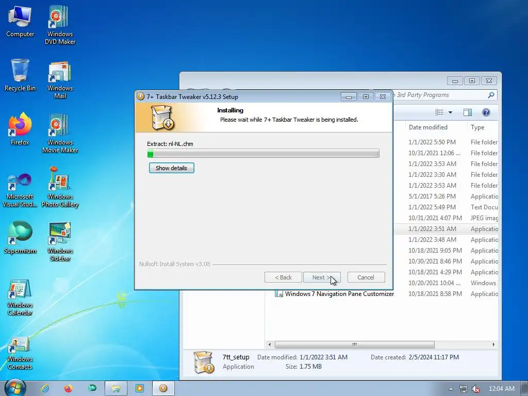Image resolution: width=528 pixels, height=396 pixels.
Task: Close the 7+ Taskbar Tweaker Setup window
Action: tap(383, 97)
